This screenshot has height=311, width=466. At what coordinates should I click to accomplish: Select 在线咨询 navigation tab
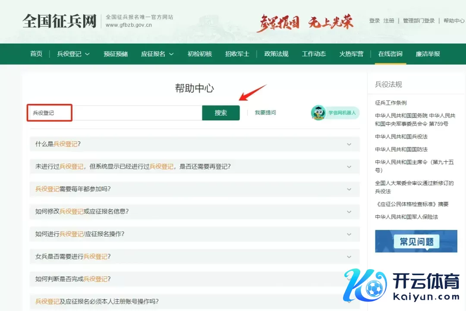[390, 54]
